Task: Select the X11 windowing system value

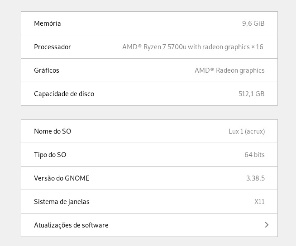Action: tap(259, 202)
